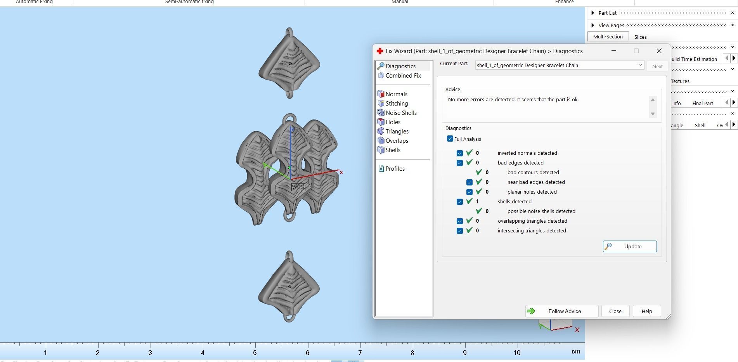Click the WCS label in the viewport

(298, 187)
